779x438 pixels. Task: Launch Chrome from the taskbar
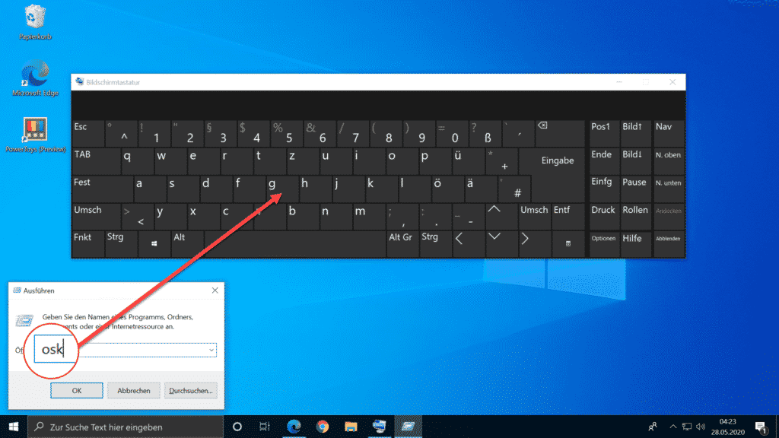323,427
